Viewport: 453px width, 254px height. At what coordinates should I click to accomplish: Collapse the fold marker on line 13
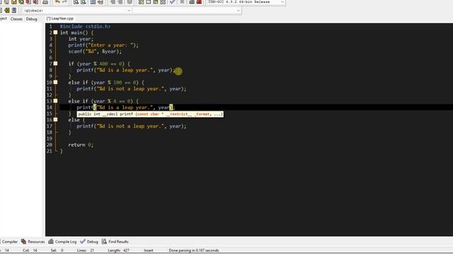click(55, 101)
